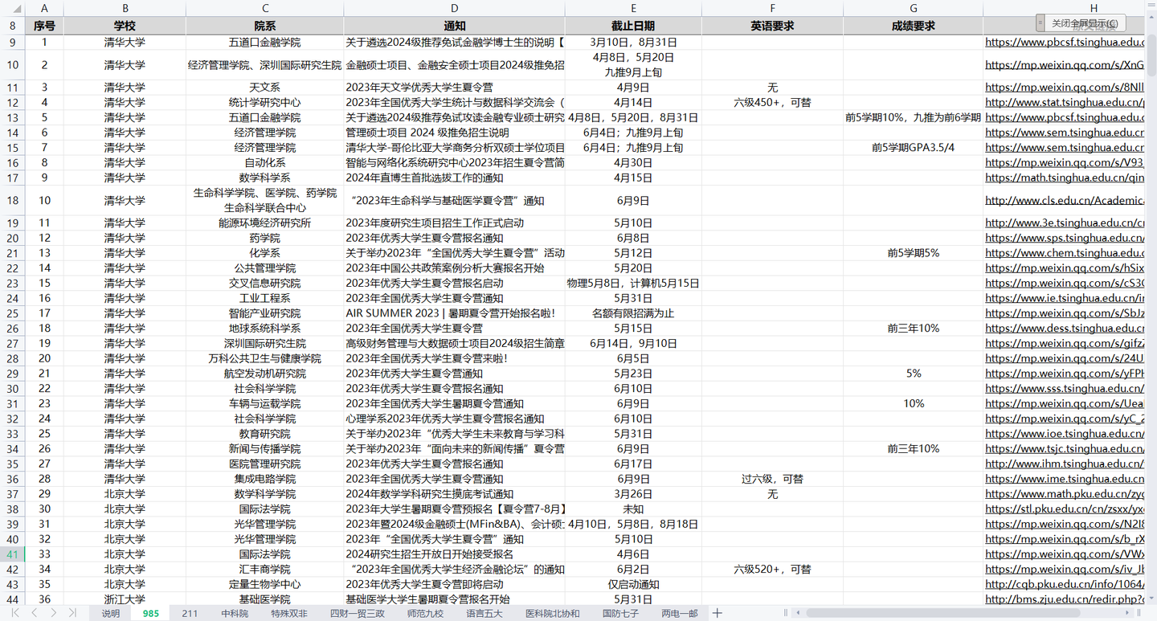
Task: Click the 学校 header cell
Action: coord(125,26)
